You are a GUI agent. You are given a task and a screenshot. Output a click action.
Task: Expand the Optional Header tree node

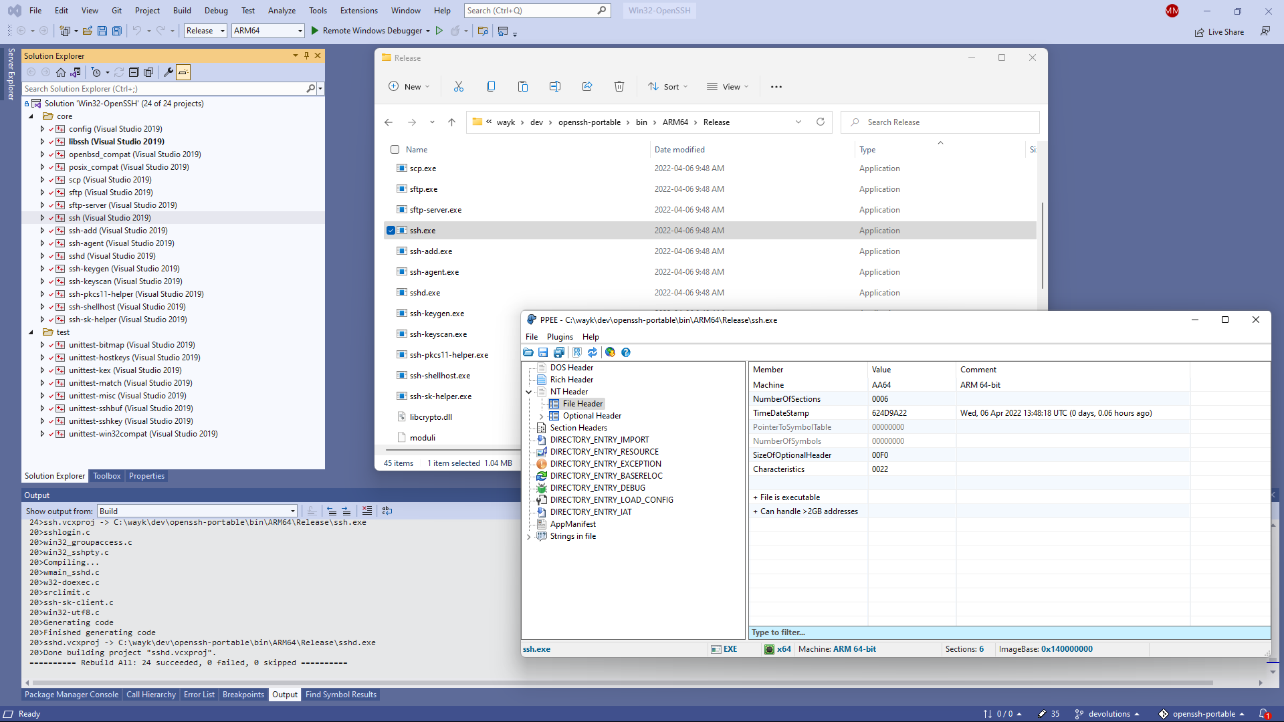coord(541,416)
